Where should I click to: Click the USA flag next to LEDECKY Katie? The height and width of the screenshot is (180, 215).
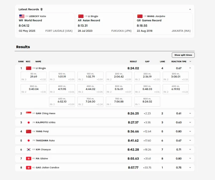pyautogui.click(x=22, y=16)
